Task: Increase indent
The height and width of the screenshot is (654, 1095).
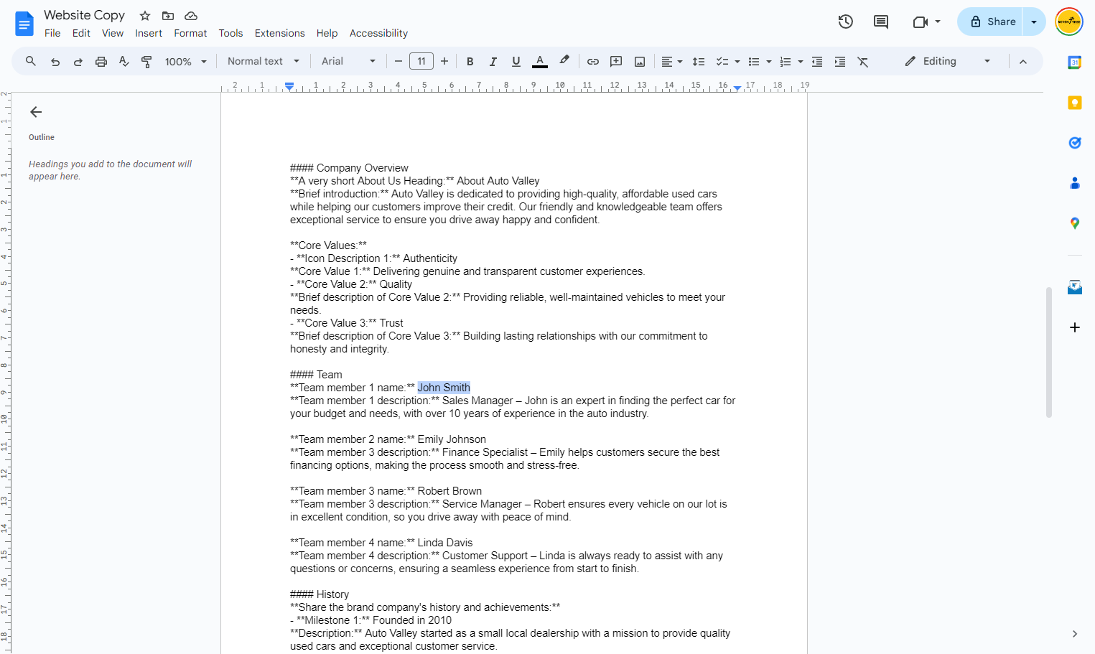Action: tap(840, 62)
